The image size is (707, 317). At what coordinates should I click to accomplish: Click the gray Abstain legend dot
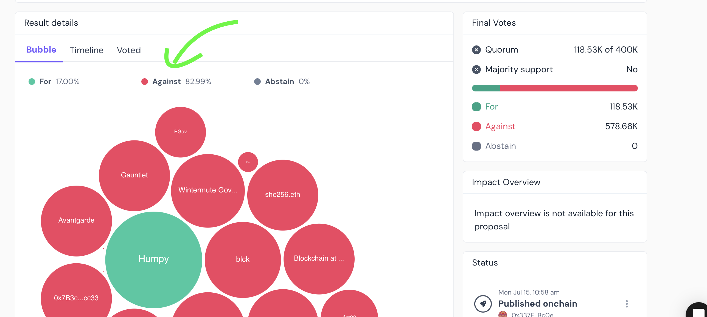[x=257, y=82]
